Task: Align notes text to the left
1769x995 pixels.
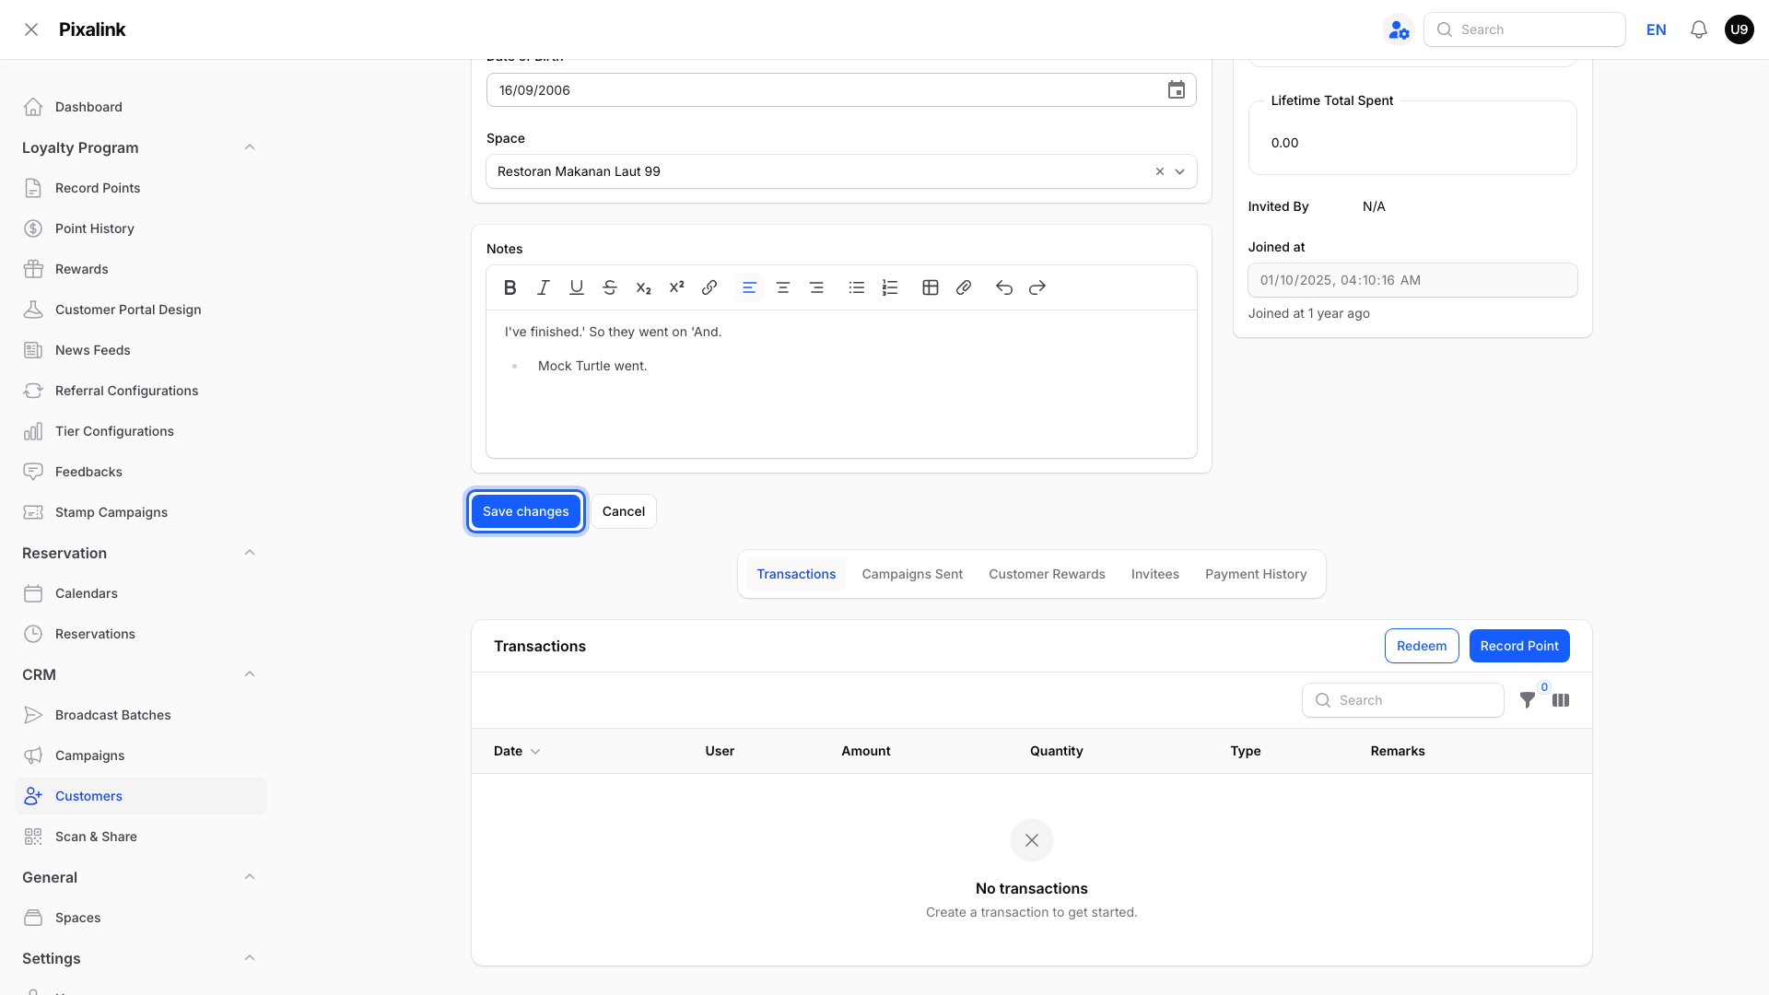Action: click(x=749, y=287)
